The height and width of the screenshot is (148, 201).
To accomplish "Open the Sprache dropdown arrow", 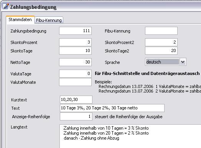I will (x=183, y=62).
